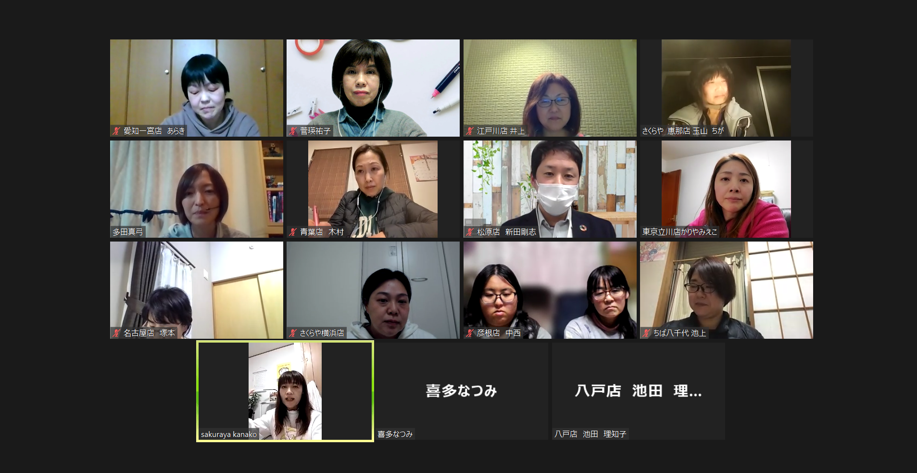Click muted mic icon on 名古屋店 塚本 tile
917x473 pixels.
116,333
